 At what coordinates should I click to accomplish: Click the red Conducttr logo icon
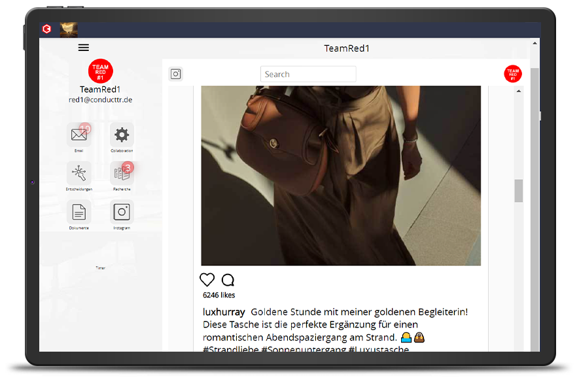point(46,29)
